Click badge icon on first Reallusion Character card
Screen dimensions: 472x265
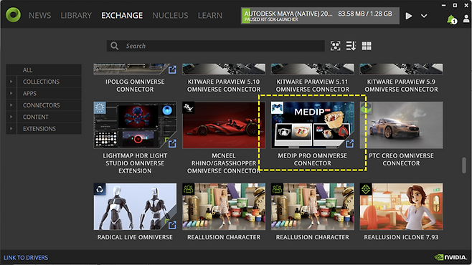[188, 189]
